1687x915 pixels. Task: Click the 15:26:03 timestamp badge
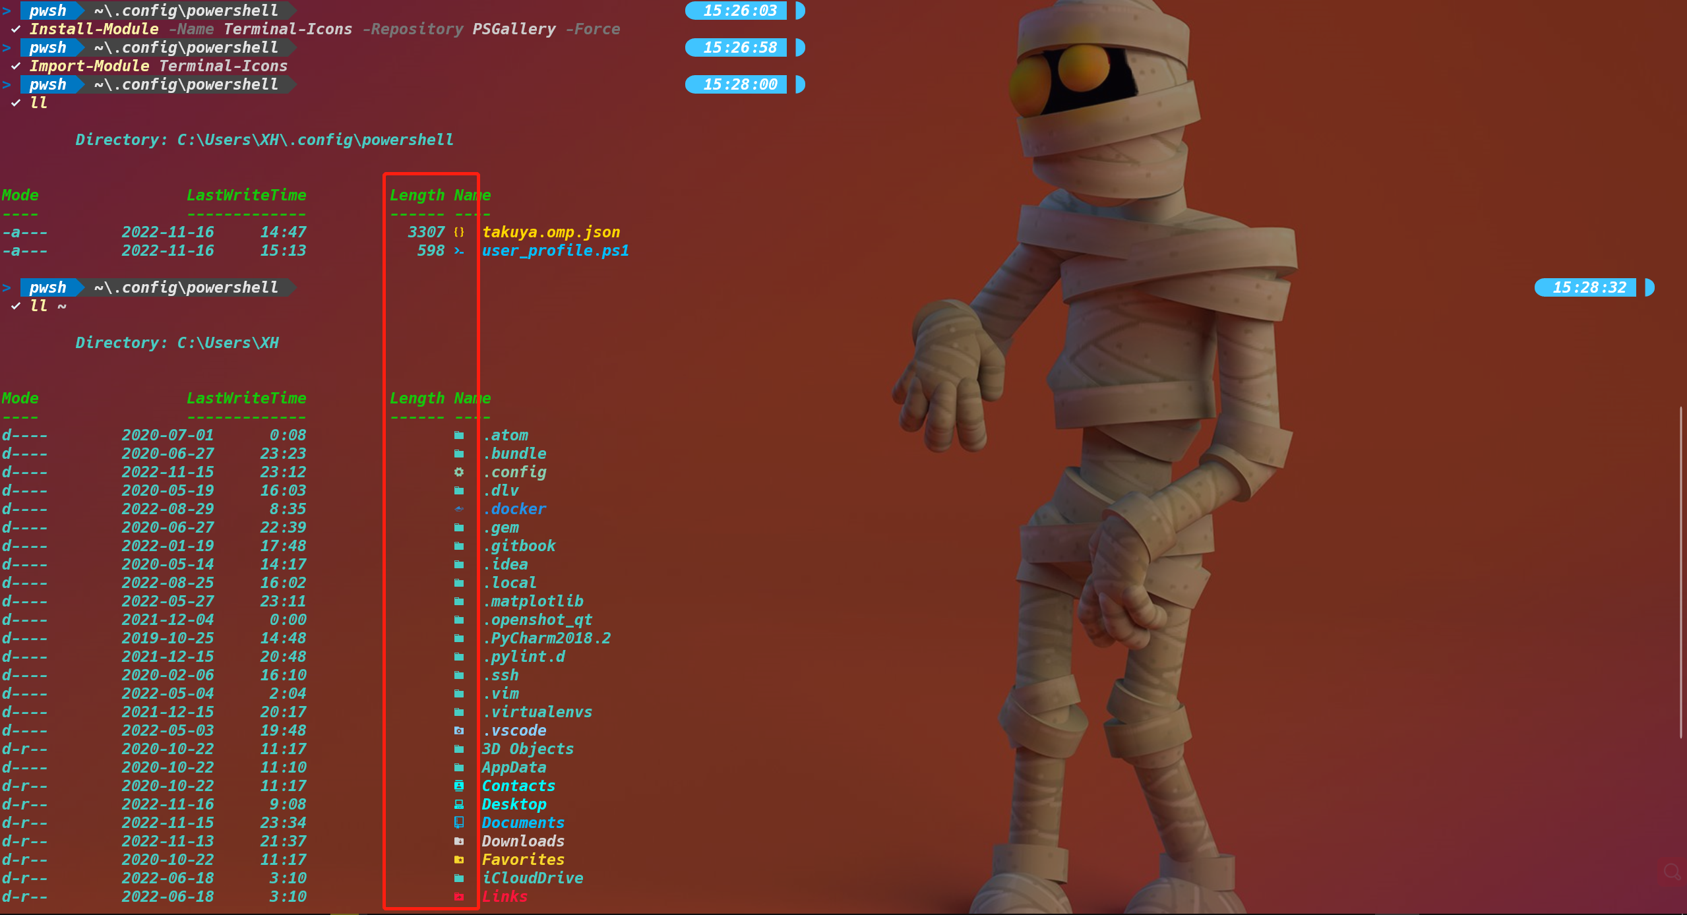click(x=739, y=11)
